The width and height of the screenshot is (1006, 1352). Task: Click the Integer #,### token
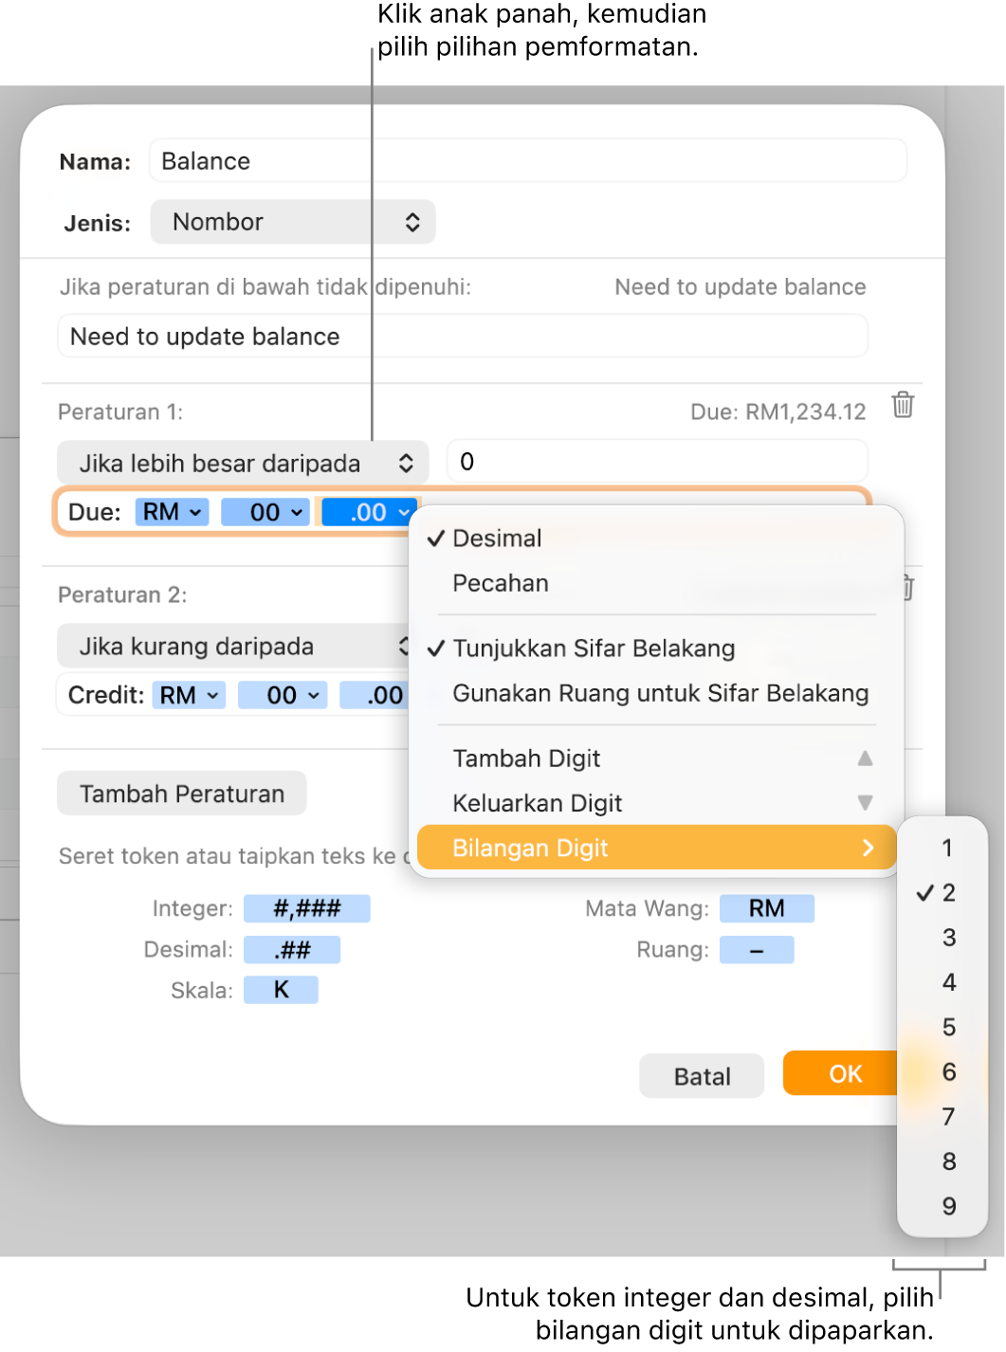coord(306,908)
